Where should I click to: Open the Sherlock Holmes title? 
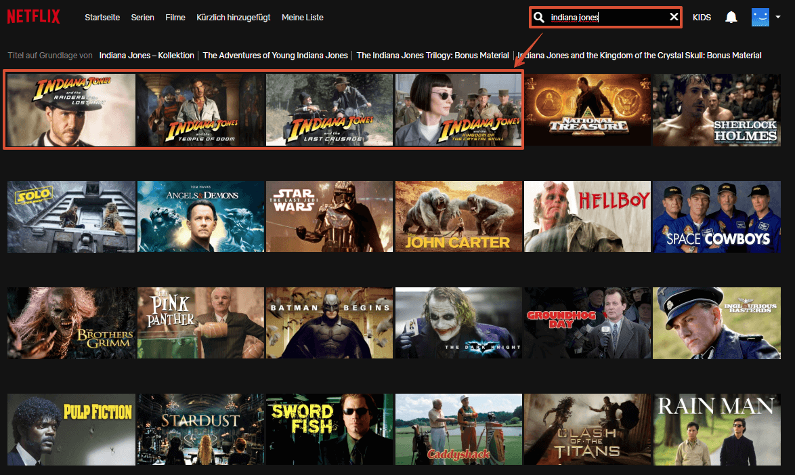tap(716, 110)
